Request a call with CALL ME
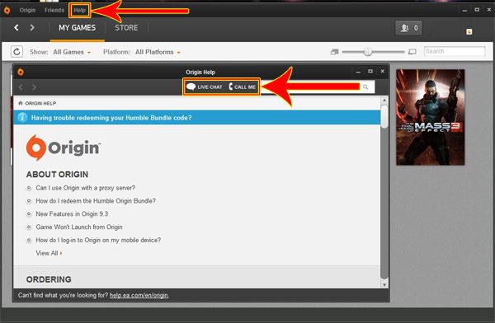This screenshot has width=495, height=323. point(242,87)
